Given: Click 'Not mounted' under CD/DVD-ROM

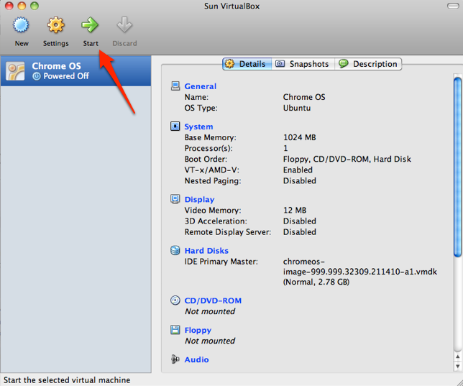Looking at the screenshot, I should coord(210,311).
